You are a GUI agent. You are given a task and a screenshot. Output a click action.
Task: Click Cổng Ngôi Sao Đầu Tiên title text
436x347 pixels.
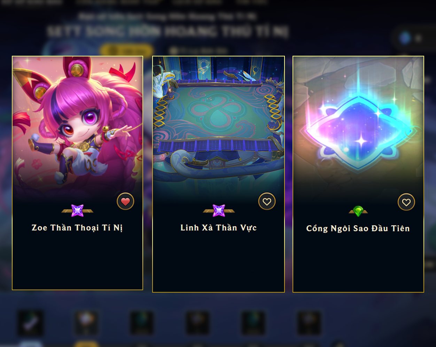358,229
